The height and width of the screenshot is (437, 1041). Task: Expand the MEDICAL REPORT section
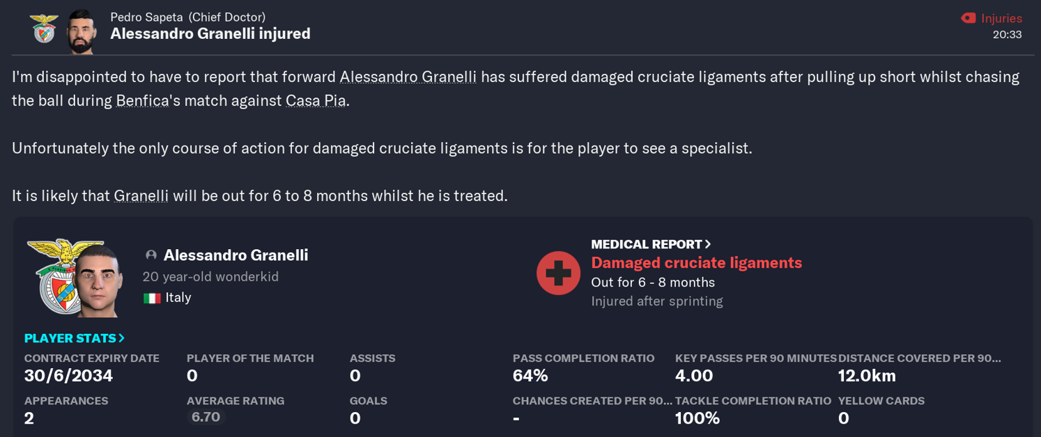pyautogui.click(x=649, y=244)
